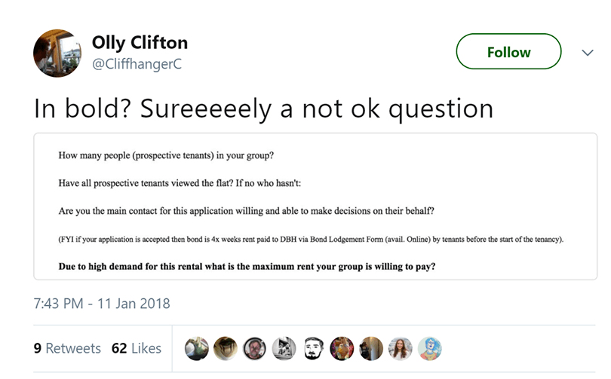Click the colorful Pikachu-style liker avatar

[342, 348]
